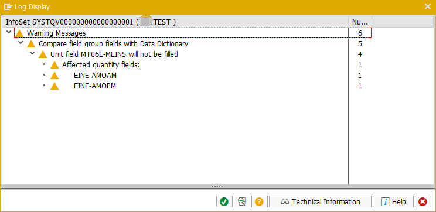Select Unit field MT06E-MEINS will not be filled
This screenshot has height=212, width=436.
(114, 54)
